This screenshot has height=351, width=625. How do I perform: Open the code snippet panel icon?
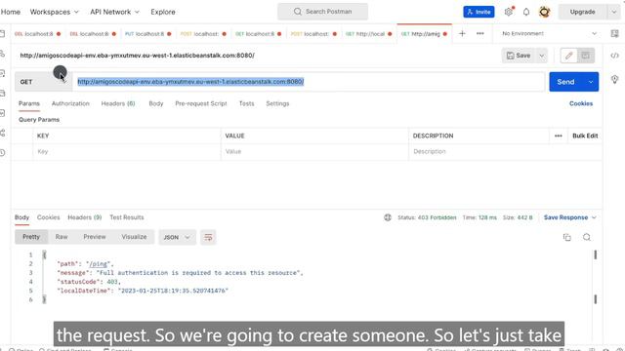point(614,56)
